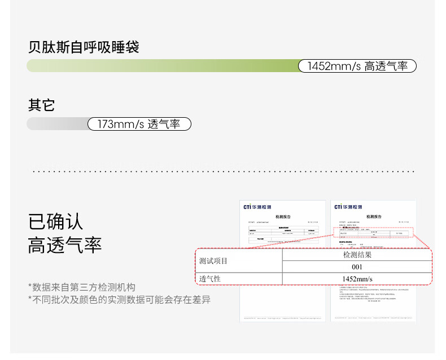Select the 173mm/s 透气率 pill label
Viewport: 446px width, 360px height.
139,124
